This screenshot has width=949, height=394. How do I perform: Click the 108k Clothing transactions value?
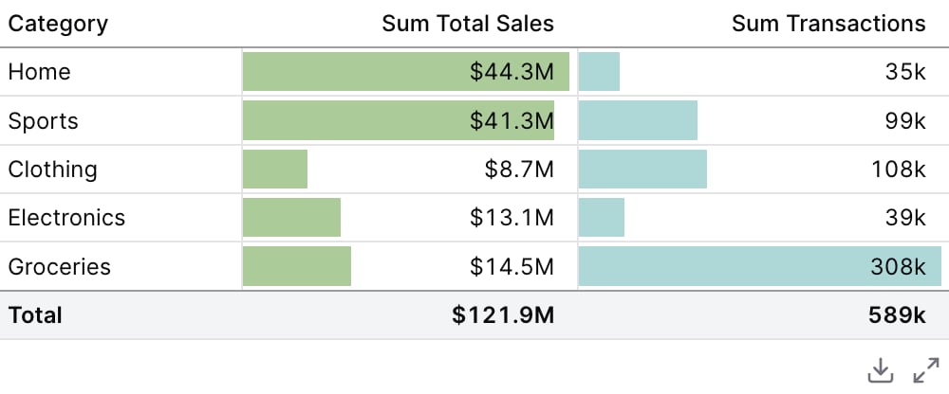point(899,170)
